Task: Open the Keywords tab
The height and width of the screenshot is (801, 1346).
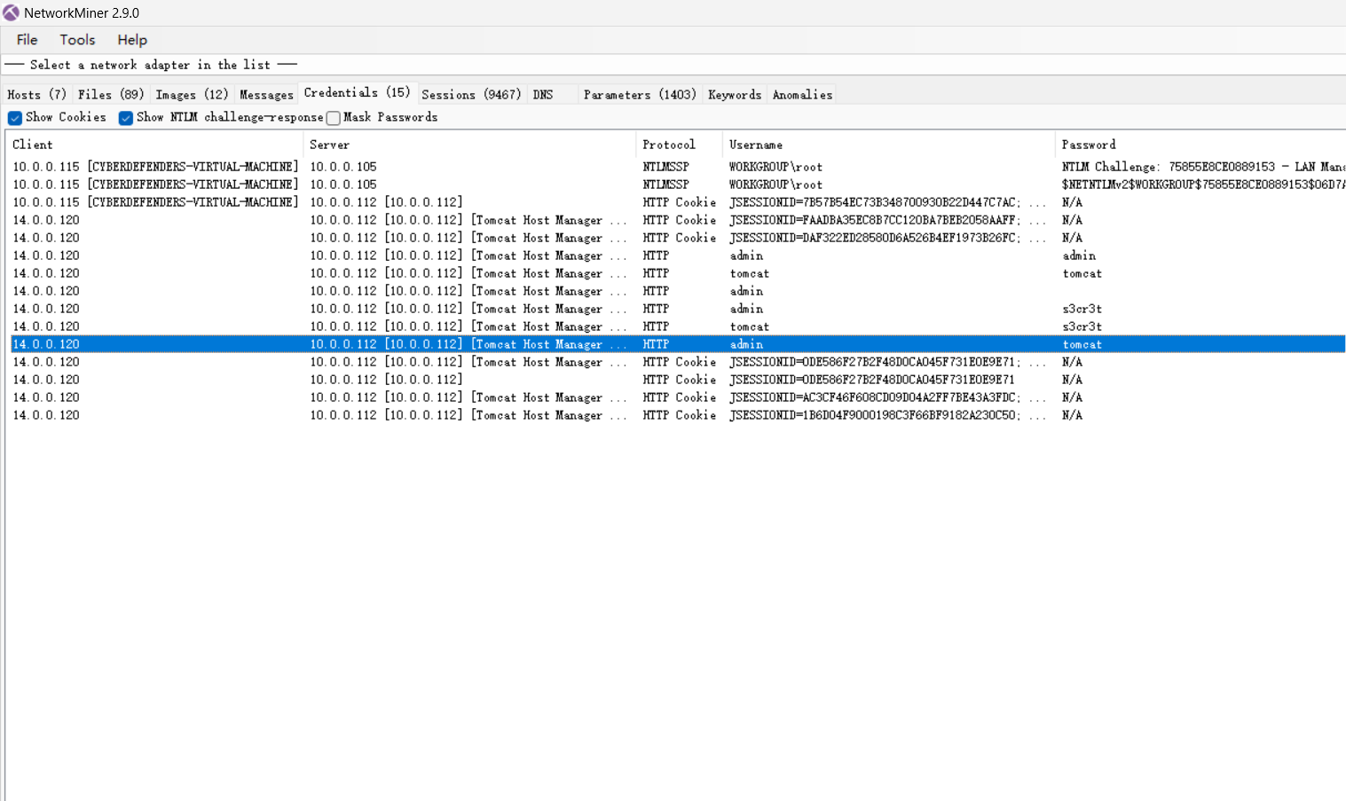Action: [x=735, y=94]
